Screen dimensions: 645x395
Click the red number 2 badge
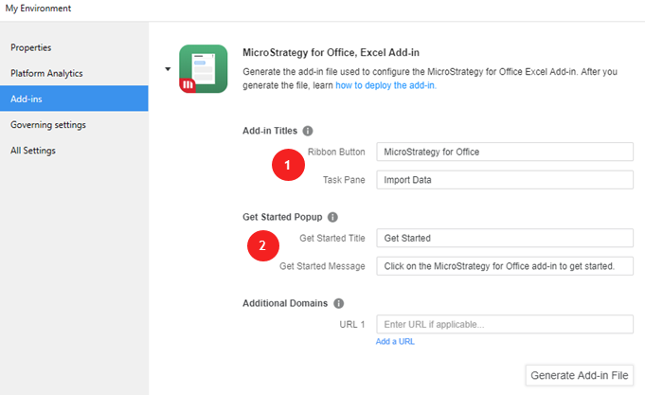click(262, 247)
